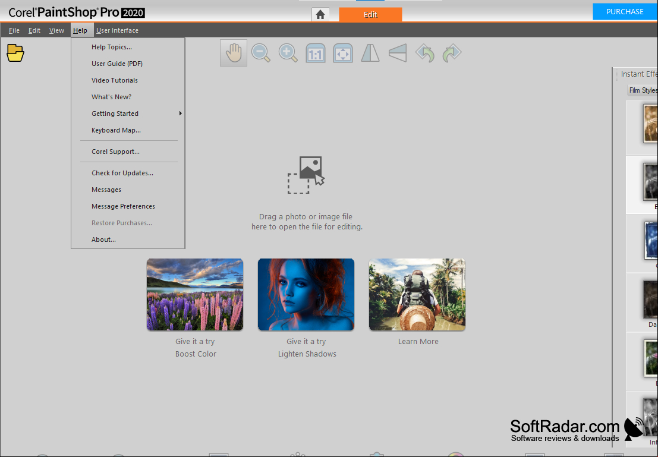
Task: Click Give it a try Lighten Shadows
Action: click(307, 348)
